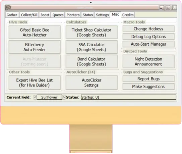Open the Planters tab
This screenshot has width=182, height=154.
(73, 15)
